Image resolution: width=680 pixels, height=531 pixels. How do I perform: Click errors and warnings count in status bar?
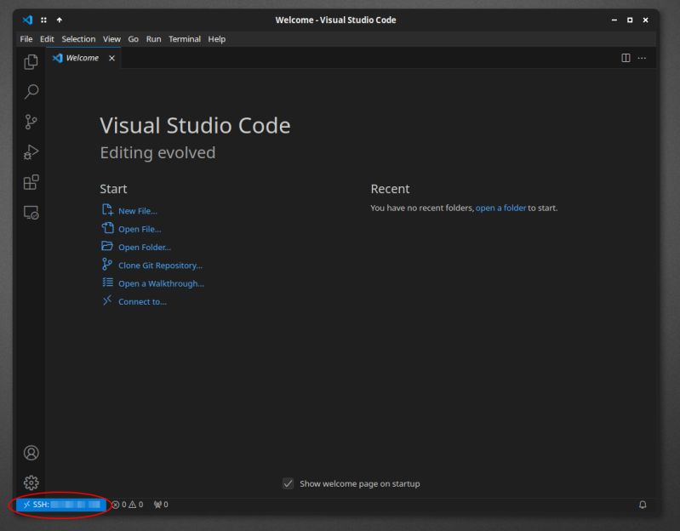point(128,505)
